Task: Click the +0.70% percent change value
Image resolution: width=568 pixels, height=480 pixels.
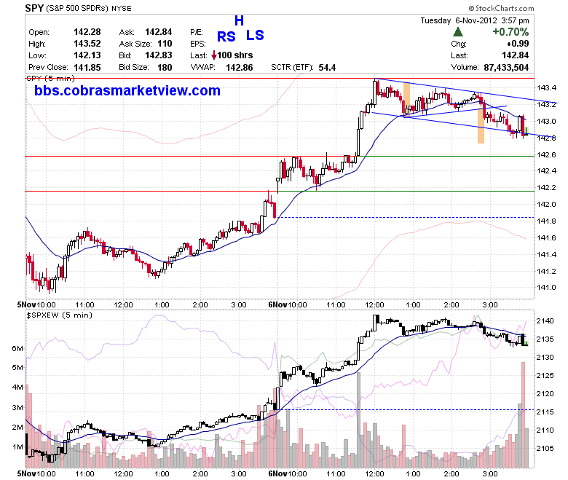Action: pyautogui.click(x=510, y=32)
